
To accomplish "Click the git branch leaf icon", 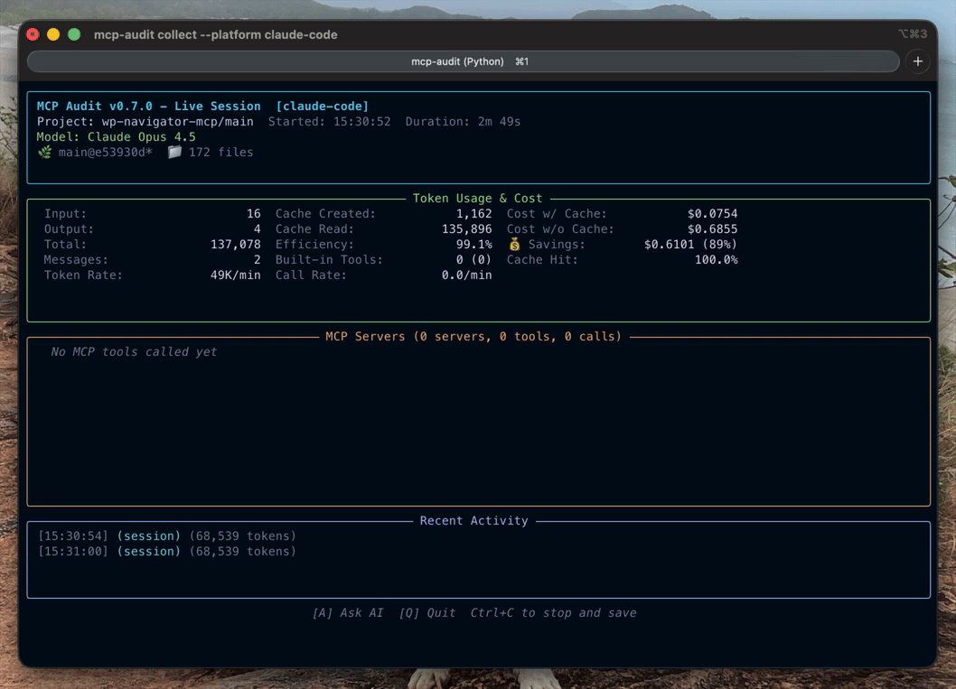I will point(45,153).
